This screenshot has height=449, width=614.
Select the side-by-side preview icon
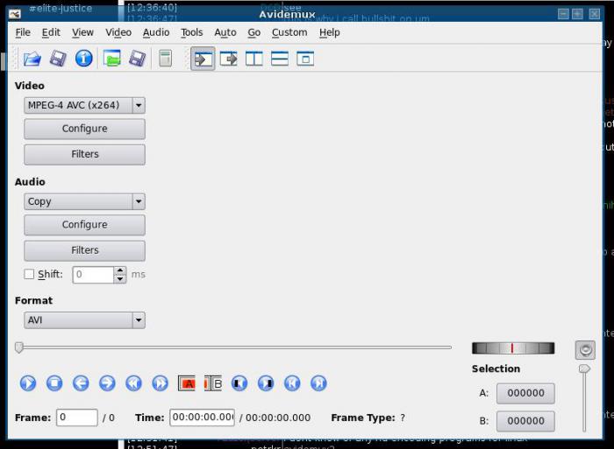click(254, 59)
